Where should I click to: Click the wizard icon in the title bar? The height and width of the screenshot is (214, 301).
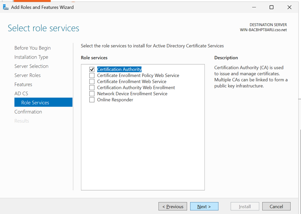pos(5,7)
